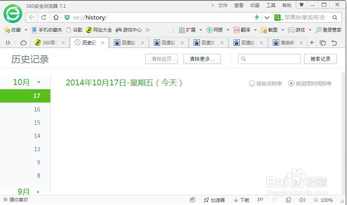This screenshot has height=205, width=347.
Task: Open the 文件 menu
Action: pyautogui.click(x=222, y=5)
